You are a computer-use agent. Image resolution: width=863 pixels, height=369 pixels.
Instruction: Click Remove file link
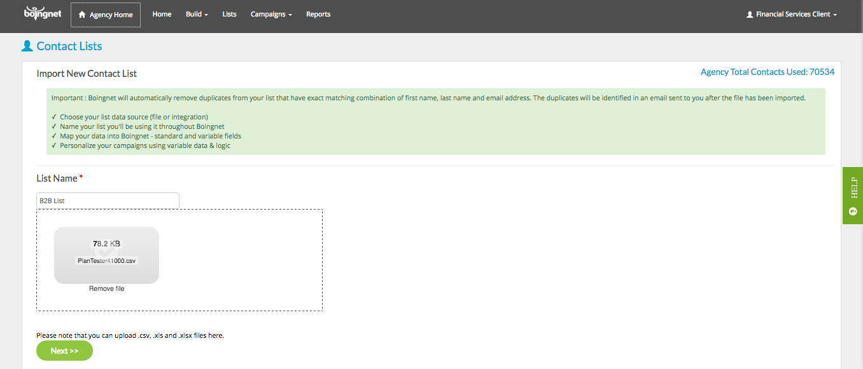point(107,288)
